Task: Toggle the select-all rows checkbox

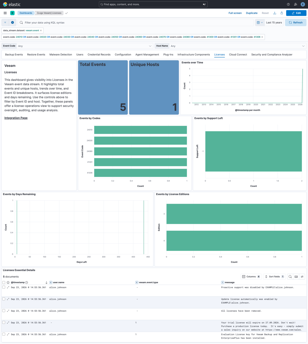Action: click(x=4, y=282)
